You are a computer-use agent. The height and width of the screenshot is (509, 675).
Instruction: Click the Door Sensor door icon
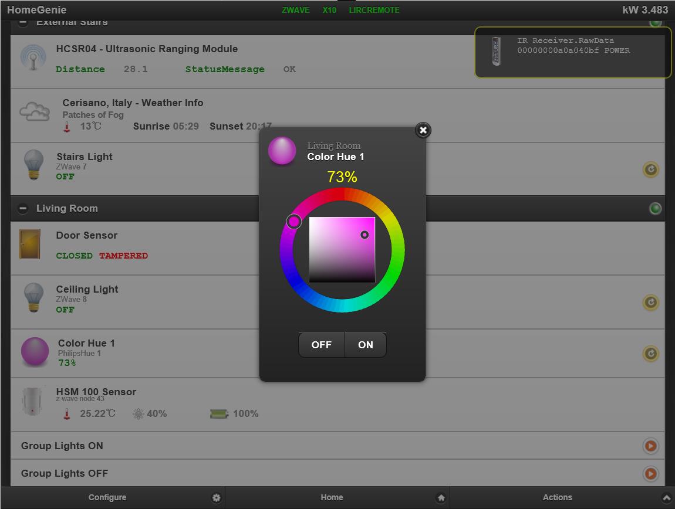[30, 245]
